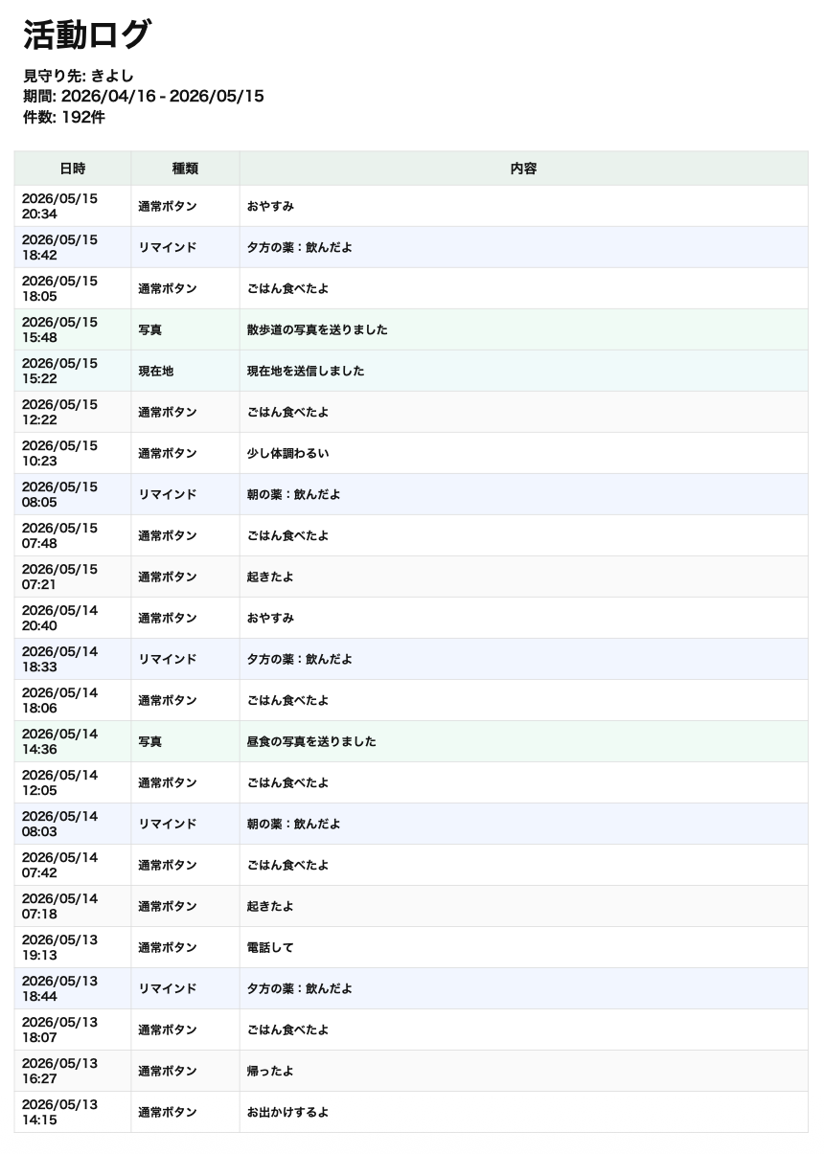This screenshot has width=824, height=1154.
Task: Click ごはん食べたよ in the 05/15 18:05 row
Action: pyautogui.click(x=288, y=288)
